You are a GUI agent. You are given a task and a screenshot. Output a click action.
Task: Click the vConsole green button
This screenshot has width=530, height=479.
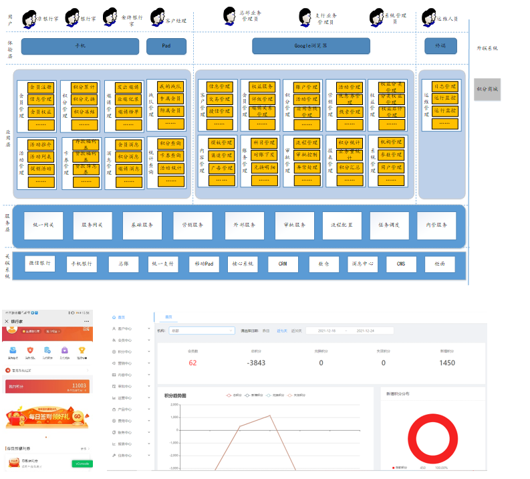(x=81, y=463)
